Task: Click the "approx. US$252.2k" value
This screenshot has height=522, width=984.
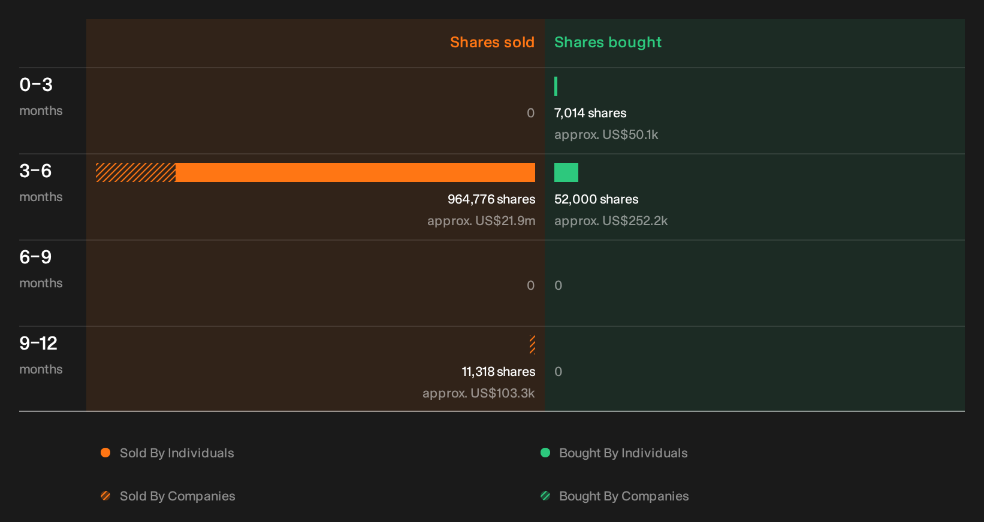Action: pyautogui.click(x=611, y=221)
